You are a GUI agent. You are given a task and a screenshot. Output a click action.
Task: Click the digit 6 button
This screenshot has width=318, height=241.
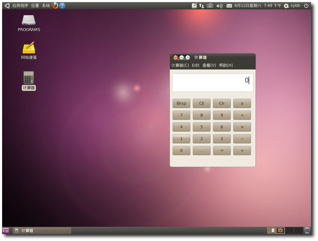click(x=222, y=127)
